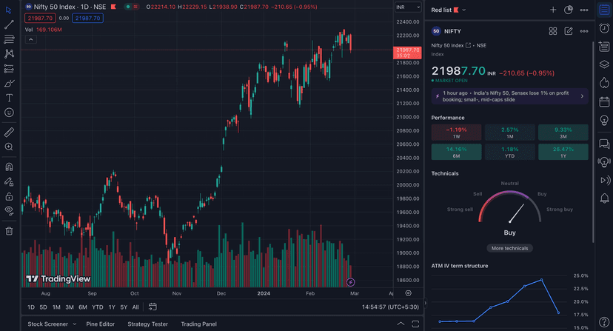The width and height of the screenshot is (613, 331).
Task: Open the emoji icons tool
Action: click(9, 113)
